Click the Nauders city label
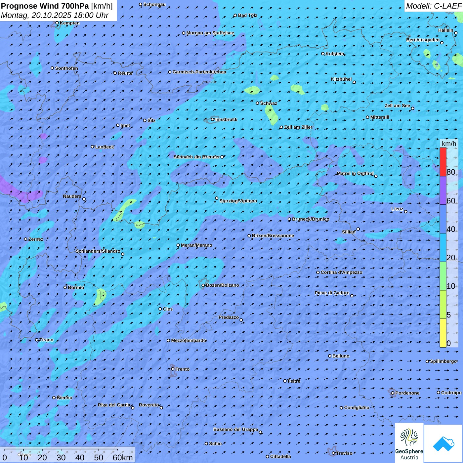Screen dimensions: 463x463 coord(72,196)
